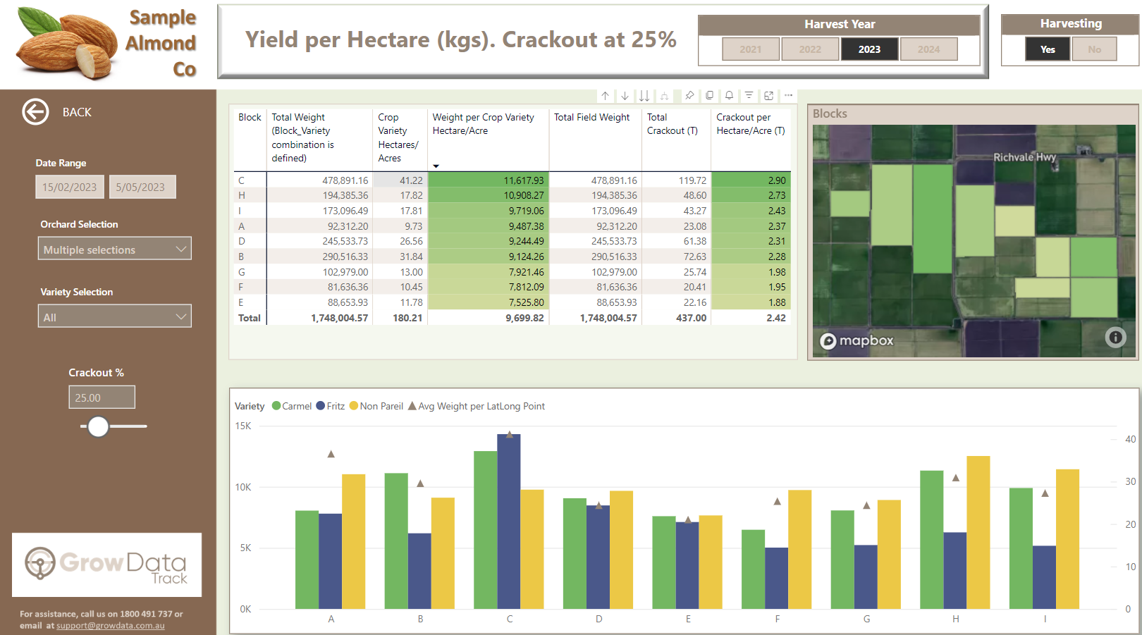The width and height of the screenshot is (1142, 635).
Task: Expand the Orchard Selection dropdown
Action: 114,249
